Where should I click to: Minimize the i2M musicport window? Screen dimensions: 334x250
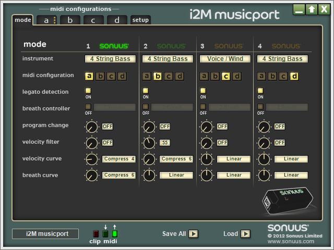[299, 9]
